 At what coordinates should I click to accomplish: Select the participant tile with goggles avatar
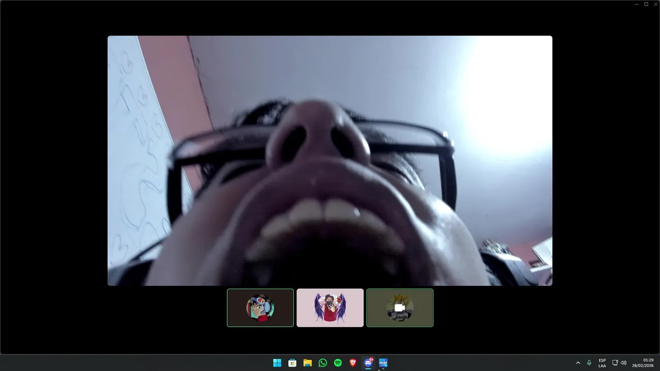tap(260, 308)
